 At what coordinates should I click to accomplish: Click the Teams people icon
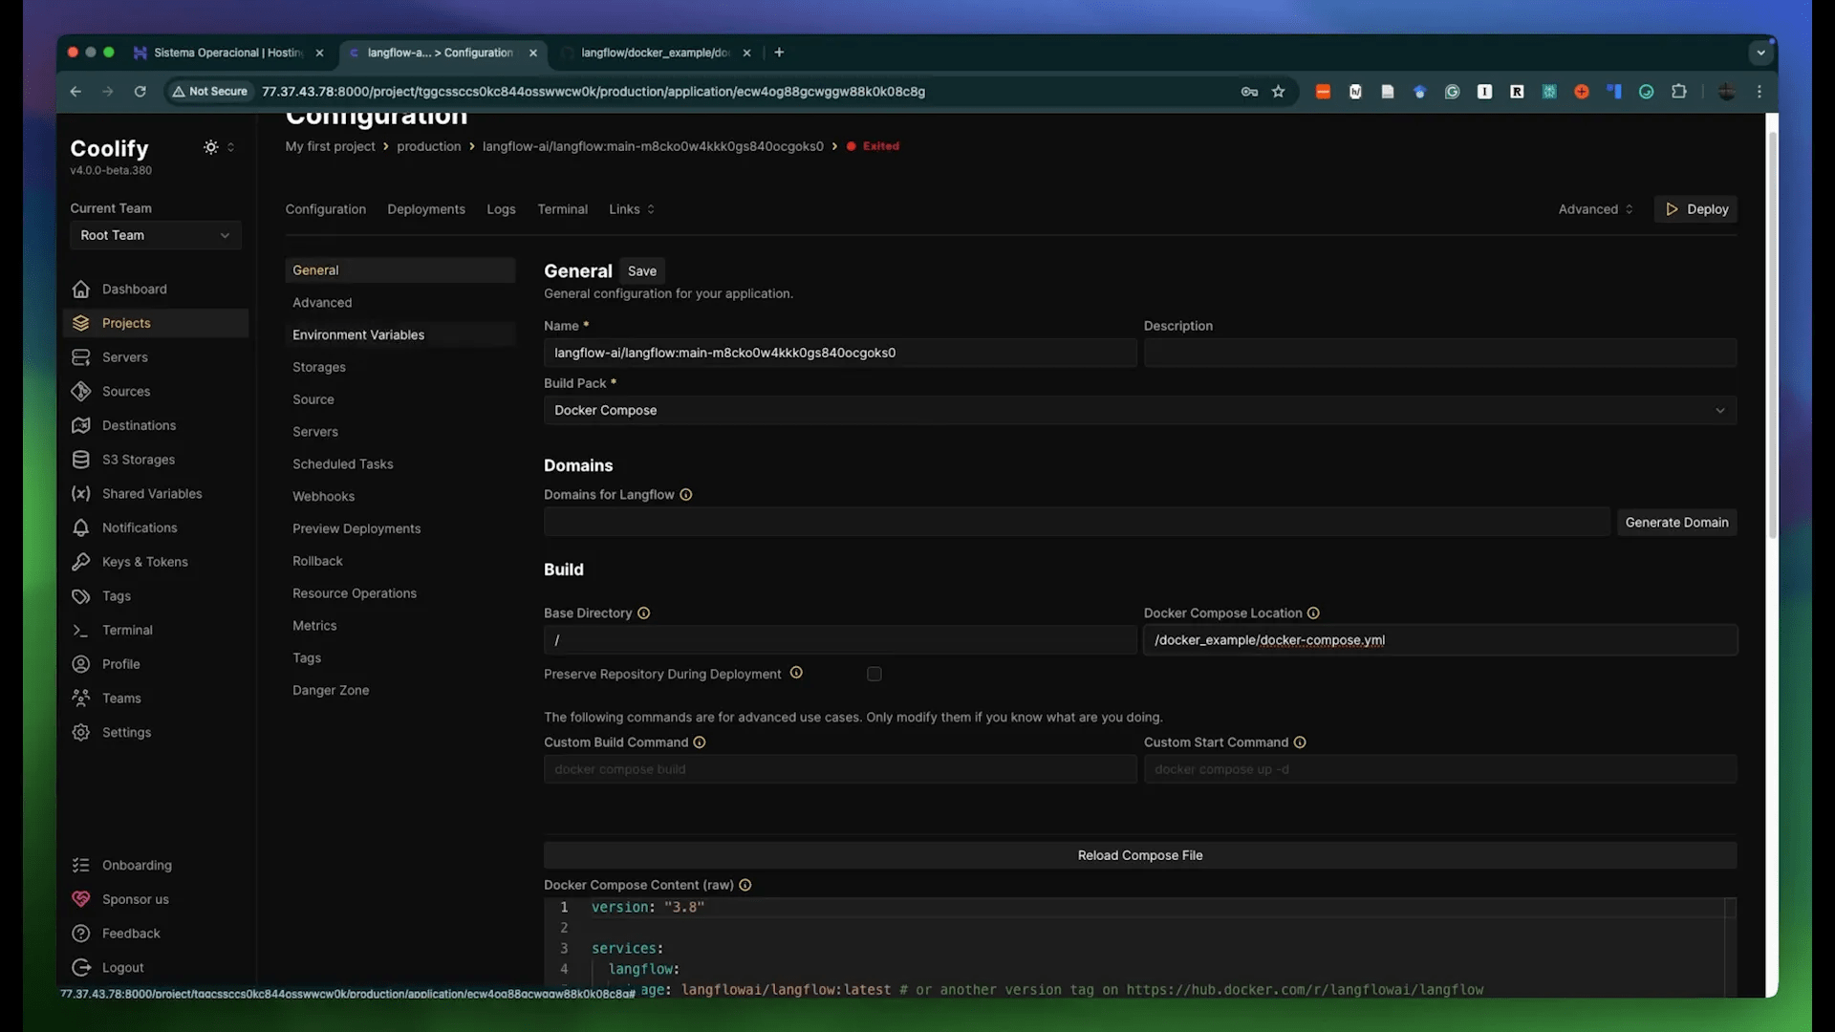81,699
